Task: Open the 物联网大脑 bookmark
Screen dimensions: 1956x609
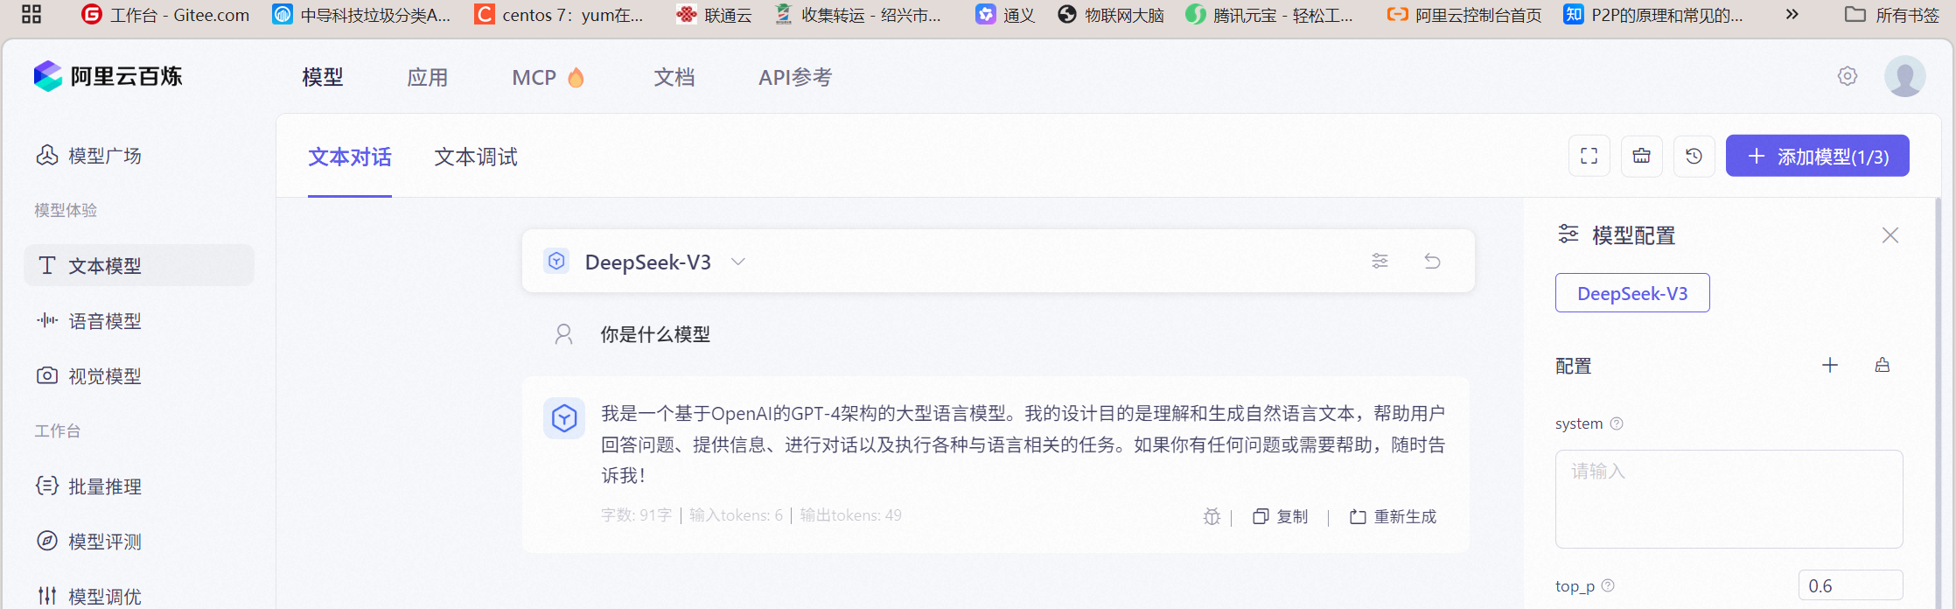Action: [1111, 15]
